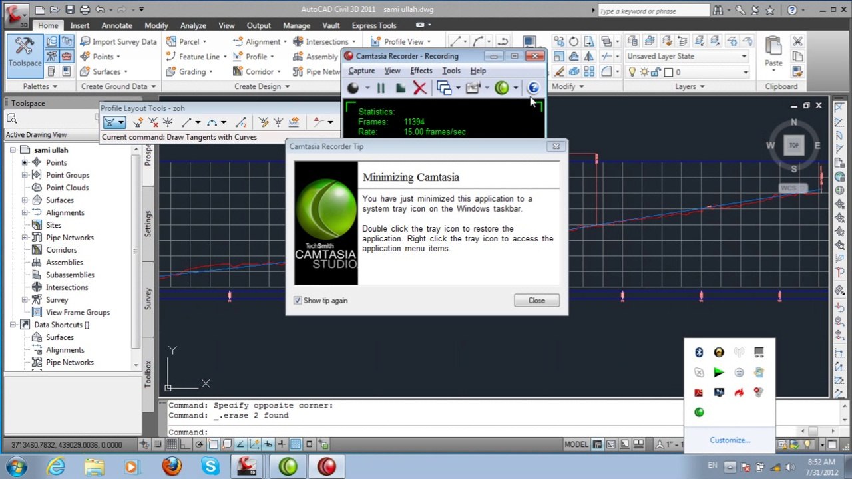This screenshot has height=479, width=852.
Task: Click the Bluetooth icon in the tray popup
Action: click(x=699, y=353)
